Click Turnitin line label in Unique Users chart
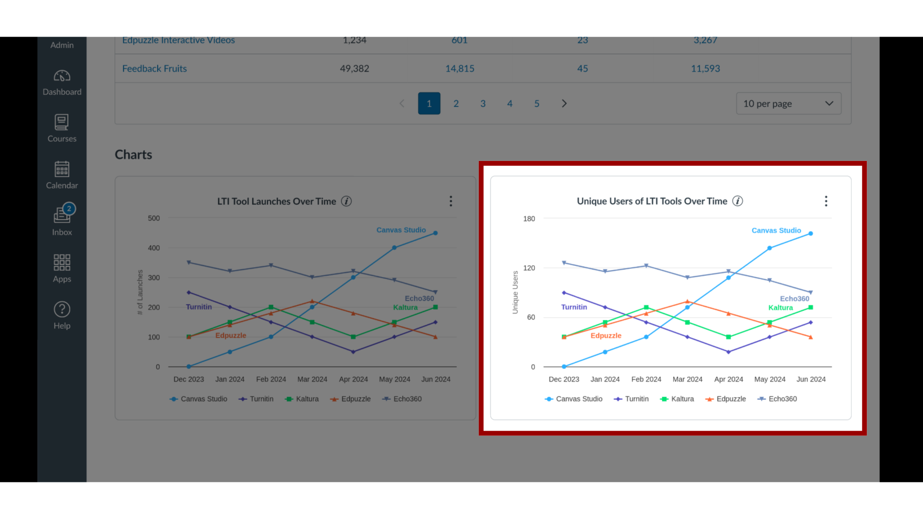Screen dimensions: 923x519 (x=574, y=307)
